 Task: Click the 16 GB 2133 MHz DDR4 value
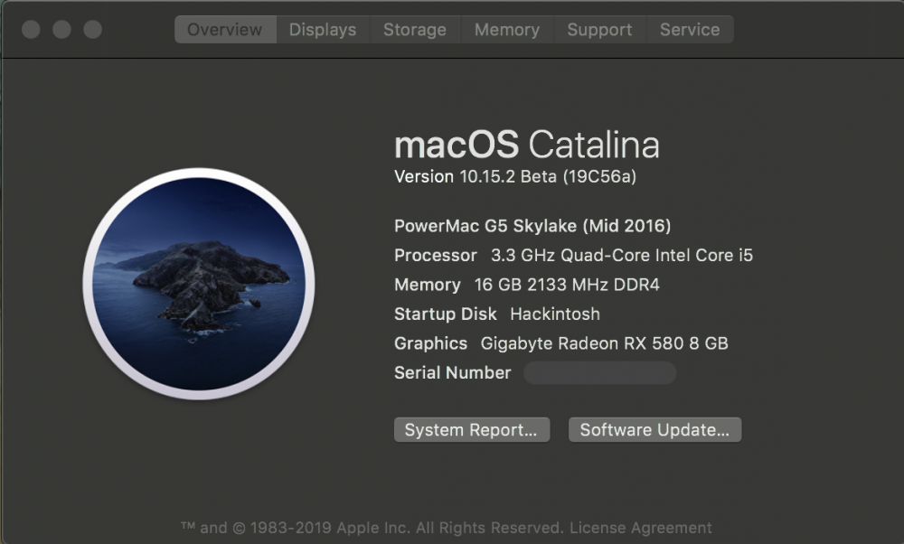pyautogui.click(x=567, y=285)
